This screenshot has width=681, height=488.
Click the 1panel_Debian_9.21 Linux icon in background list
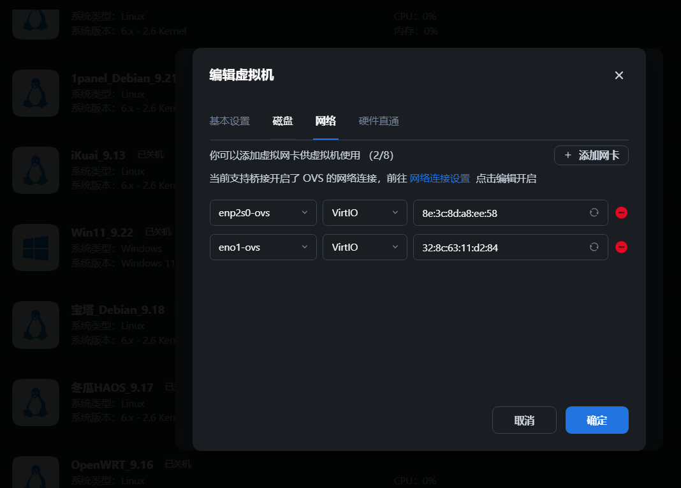tap(36, 93)
